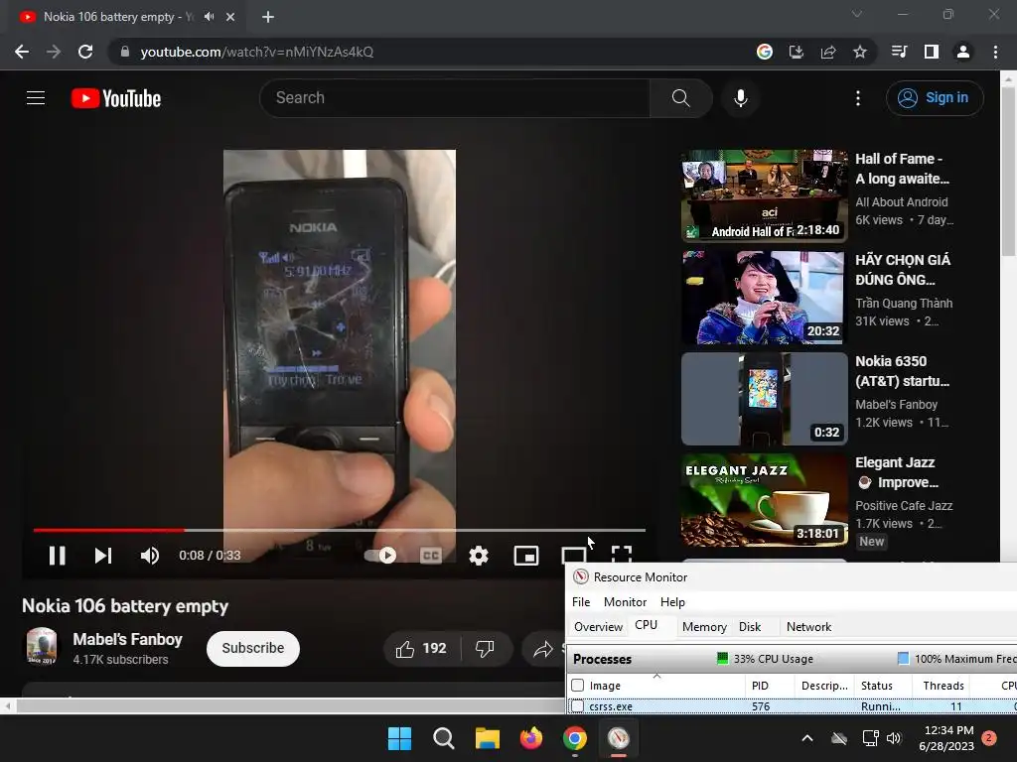The width and height of the screenshot is (1017, 762).
Task: Open Chrome three-dot menu
Action: click(995, 52)
